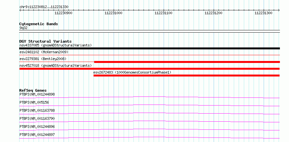Open transcript PTBP3|NM_001244897 label
This screenshot has width=289, height=142.
coord(37,135)
